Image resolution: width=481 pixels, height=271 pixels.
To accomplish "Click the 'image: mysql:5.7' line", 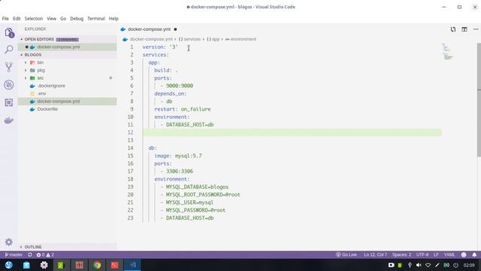I will (x=178, y=156).
